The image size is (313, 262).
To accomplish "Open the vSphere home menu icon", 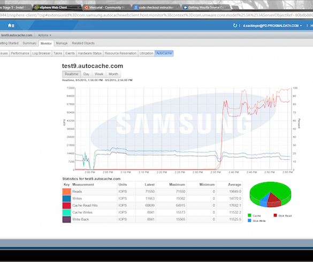I will [x=11, y=26].
